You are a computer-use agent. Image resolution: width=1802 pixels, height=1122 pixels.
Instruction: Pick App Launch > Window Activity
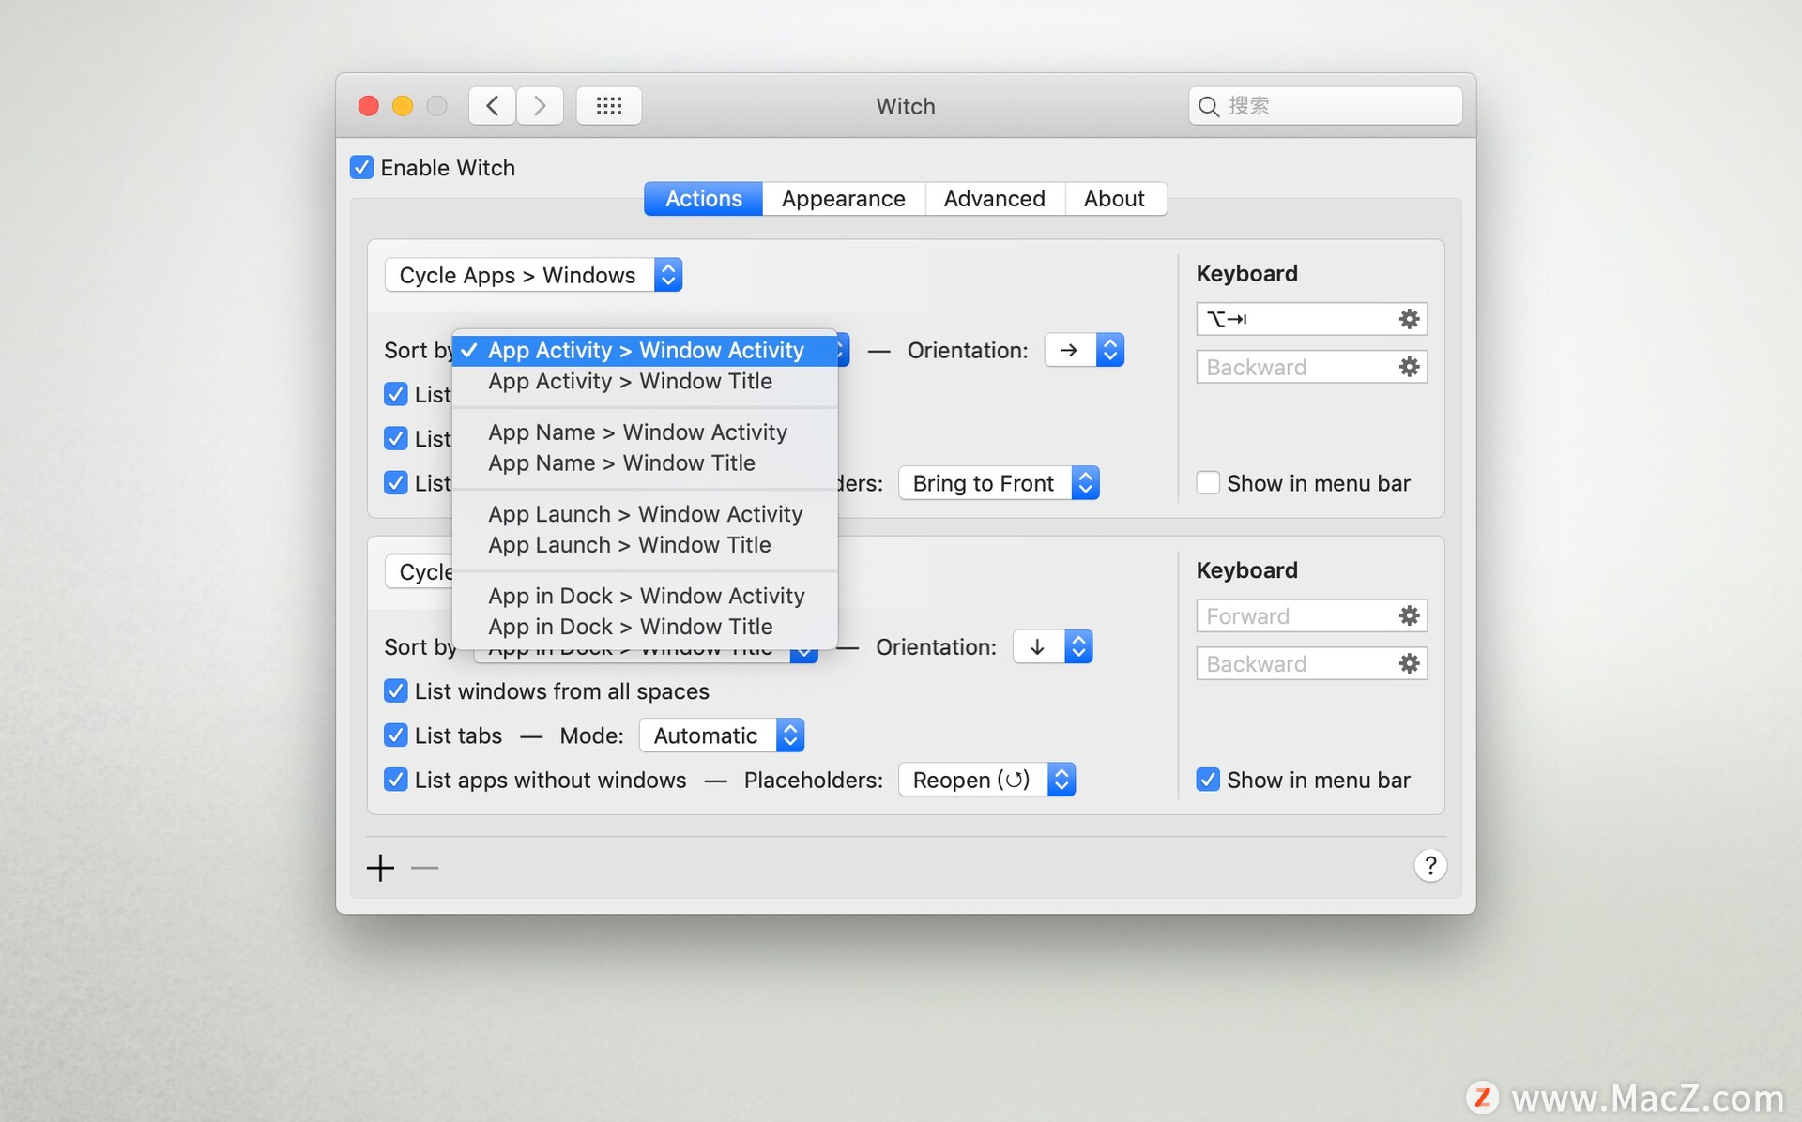645,514
